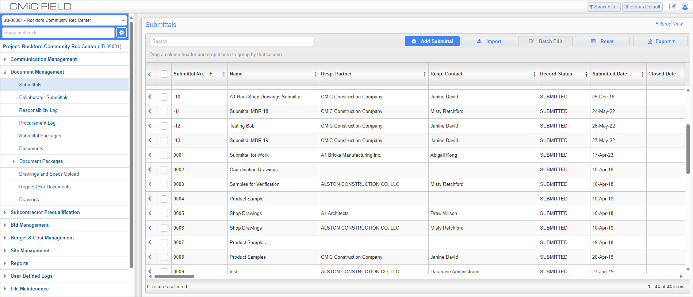Expand Communication Management tree node
This screenshot has width=693, height=297.
pos(5,59)
